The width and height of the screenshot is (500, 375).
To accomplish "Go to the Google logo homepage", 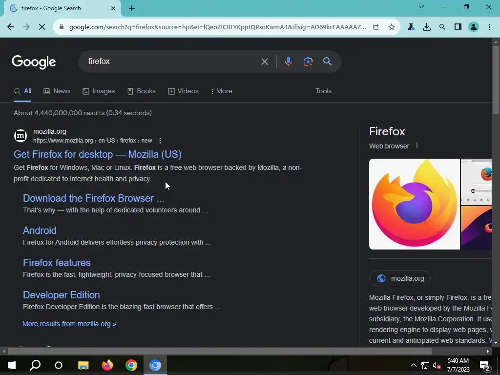I will [34, 62].
